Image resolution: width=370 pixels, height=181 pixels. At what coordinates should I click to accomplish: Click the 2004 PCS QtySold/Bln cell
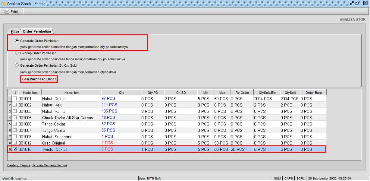coord(267,99)
